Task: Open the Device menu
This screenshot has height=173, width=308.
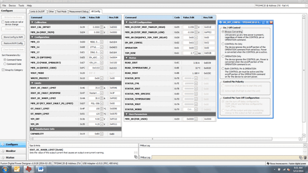Action: click(12, 6)
